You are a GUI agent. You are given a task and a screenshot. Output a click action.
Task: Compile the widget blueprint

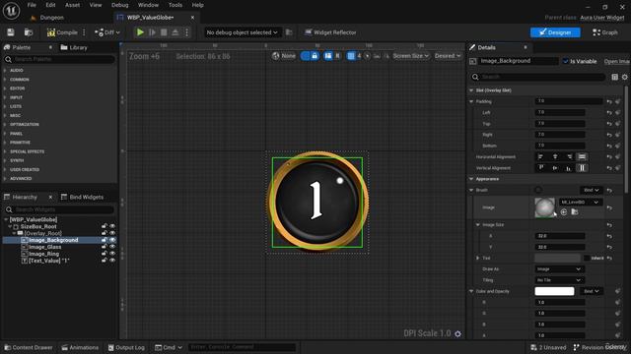pos(62,32)
